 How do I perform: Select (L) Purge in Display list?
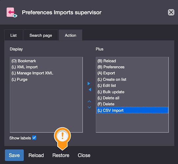(x=46, y=79)
